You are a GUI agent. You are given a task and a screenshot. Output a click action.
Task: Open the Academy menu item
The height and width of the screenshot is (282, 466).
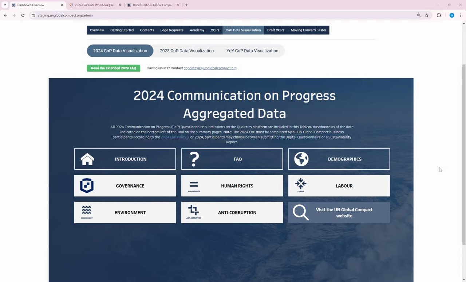197,30
